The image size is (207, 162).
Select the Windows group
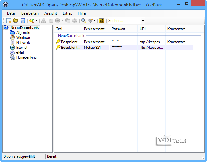point(23,38)
